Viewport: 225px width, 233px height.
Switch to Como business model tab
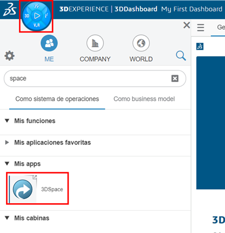(144, 99)
